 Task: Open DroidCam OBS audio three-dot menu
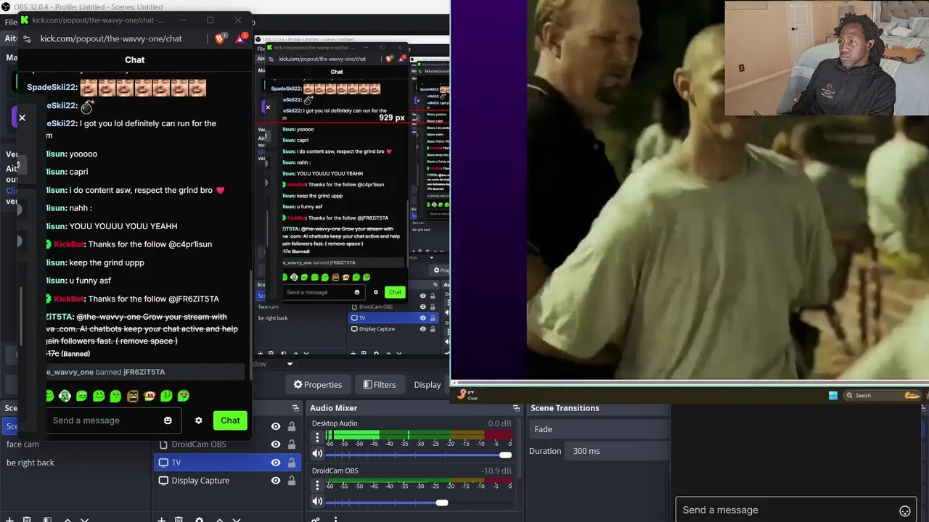pos(317,484)
